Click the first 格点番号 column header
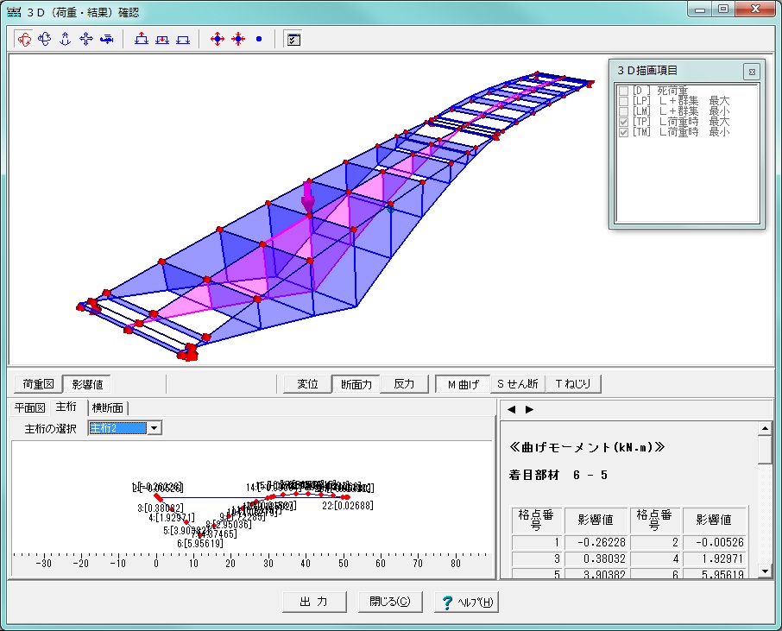Viewport: 782px width, 631px height. coord(536,520)
